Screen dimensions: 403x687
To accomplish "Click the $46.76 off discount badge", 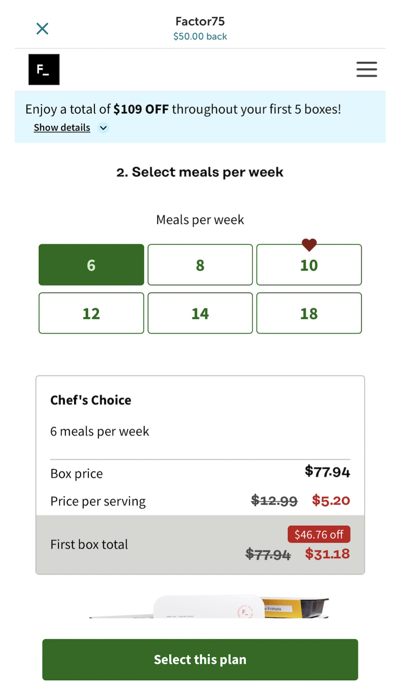I will (x=319, y=534).
